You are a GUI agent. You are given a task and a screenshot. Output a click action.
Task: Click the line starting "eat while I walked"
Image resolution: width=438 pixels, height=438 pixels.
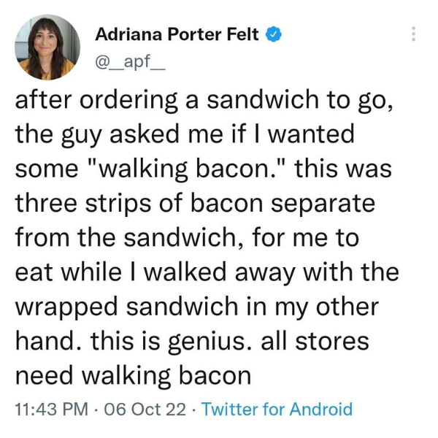[207, 272]
